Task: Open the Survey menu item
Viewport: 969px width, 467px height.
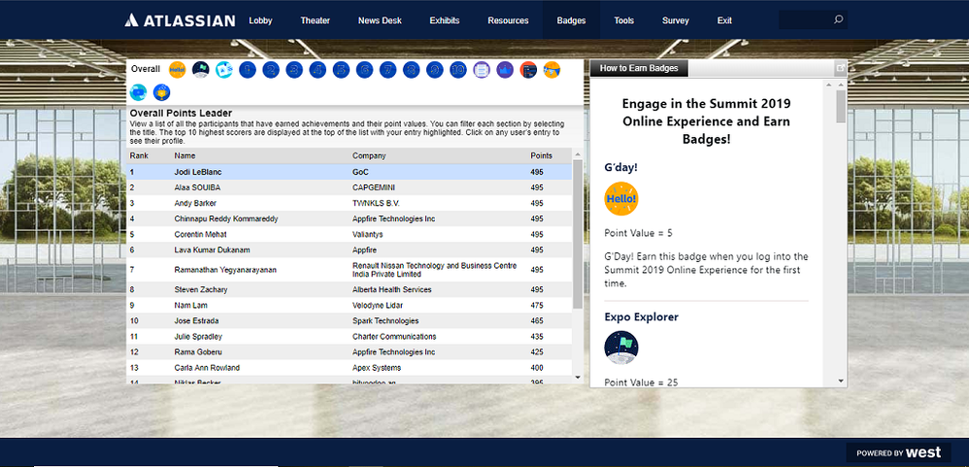Action: (676, 20)
